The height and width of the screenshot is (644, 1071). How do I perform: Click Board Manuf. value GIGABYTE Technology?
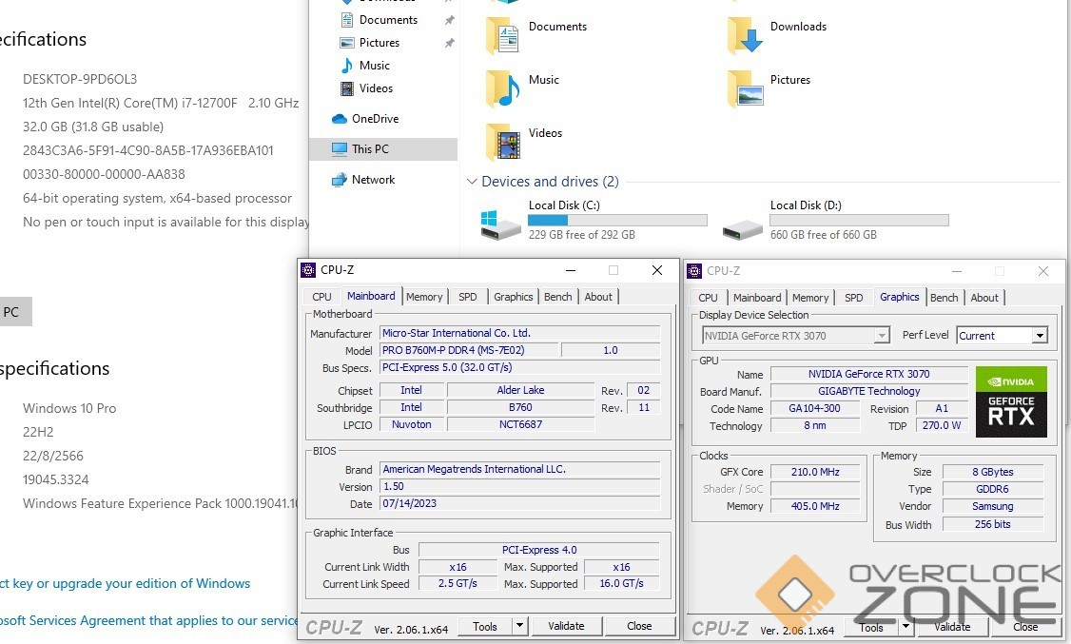[868, 391]
